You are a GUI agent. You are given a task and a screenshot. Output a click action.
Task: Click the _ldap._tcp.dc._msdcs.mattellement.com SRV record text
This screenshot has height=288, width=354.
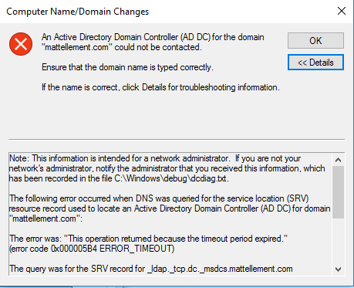(x=220, y=269)
